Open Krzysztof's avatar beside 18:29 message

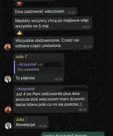8,110
